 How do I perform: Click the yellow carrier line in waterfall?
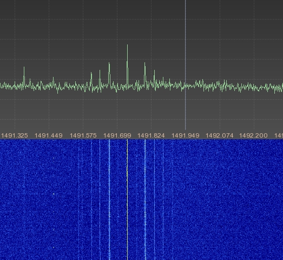[127, 200]
